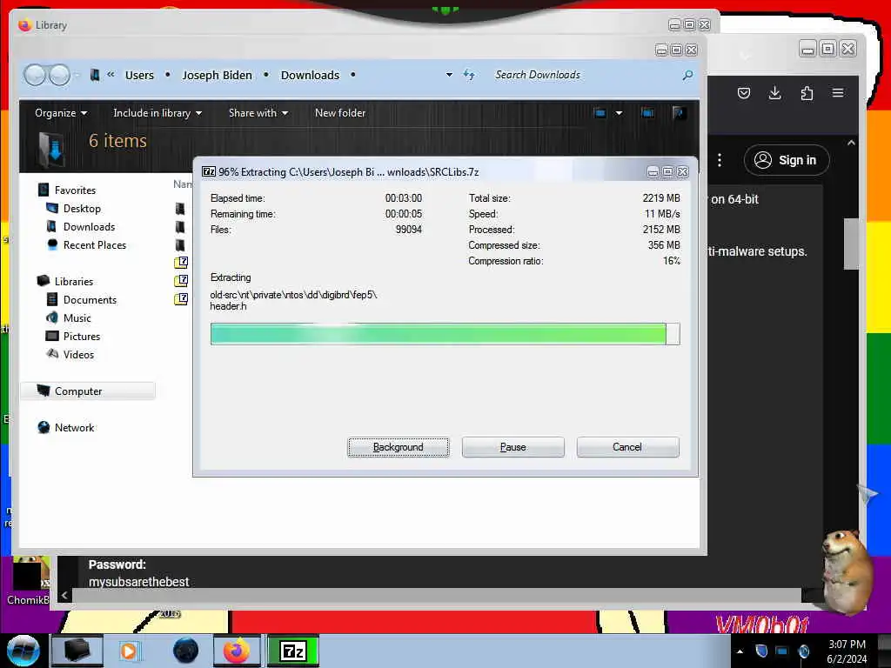Click the three-dot menu beside Sign in

coord(720,160)
